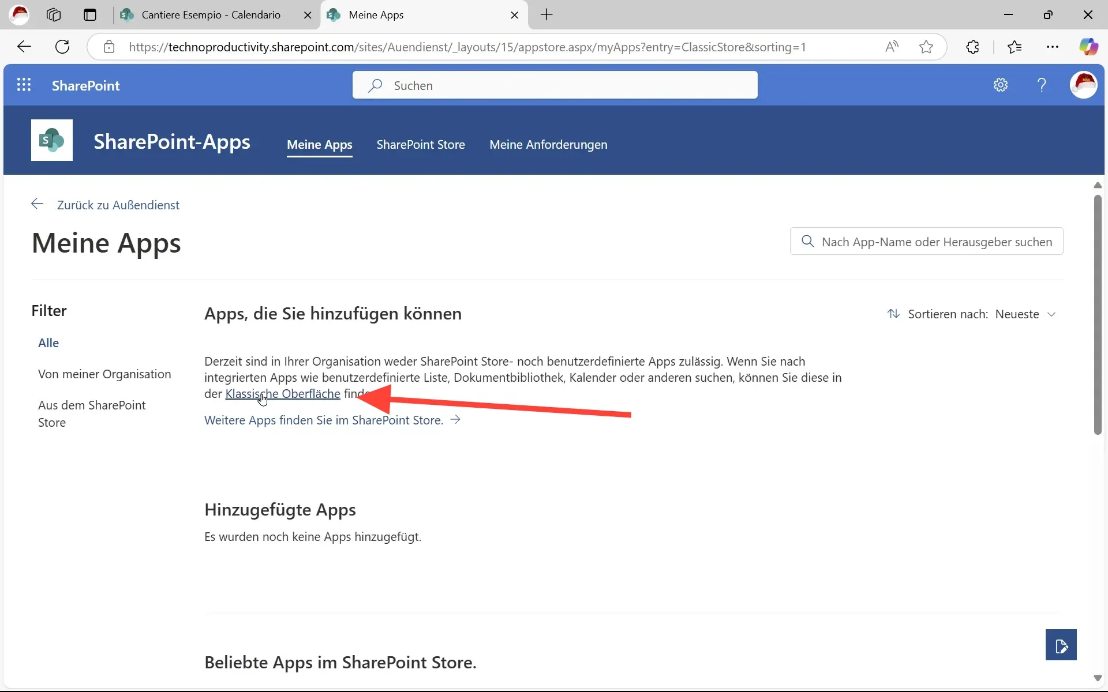Open the tab actions menu icon
Viewport: 1108px width, 692px height.
click(x=89, y=14)
